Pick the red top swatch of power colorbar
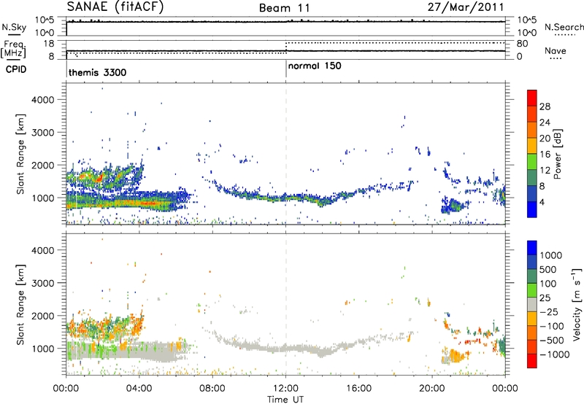 click(532, 98)
